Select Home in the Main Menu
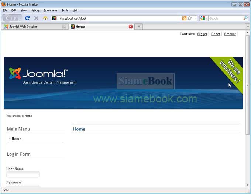This screenshot has width=251, height=194. pos(17,139)
